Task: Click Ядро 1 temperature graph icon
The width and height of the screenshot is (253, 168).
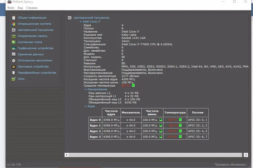Action: pos(180,125)
